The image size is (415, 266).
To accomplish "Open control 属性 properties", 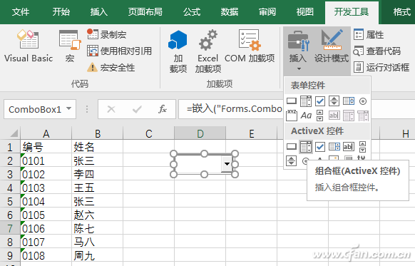I will pyautogui.click(x=369, y=34).
